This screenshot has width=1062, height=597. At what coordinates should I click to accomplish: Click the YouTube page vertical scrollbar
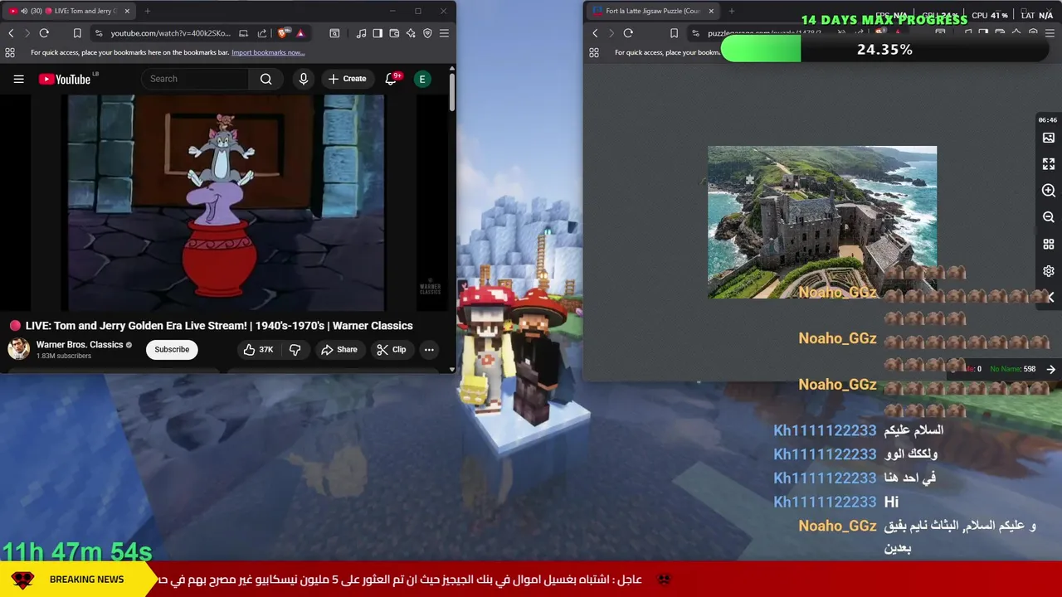(452, 93)
